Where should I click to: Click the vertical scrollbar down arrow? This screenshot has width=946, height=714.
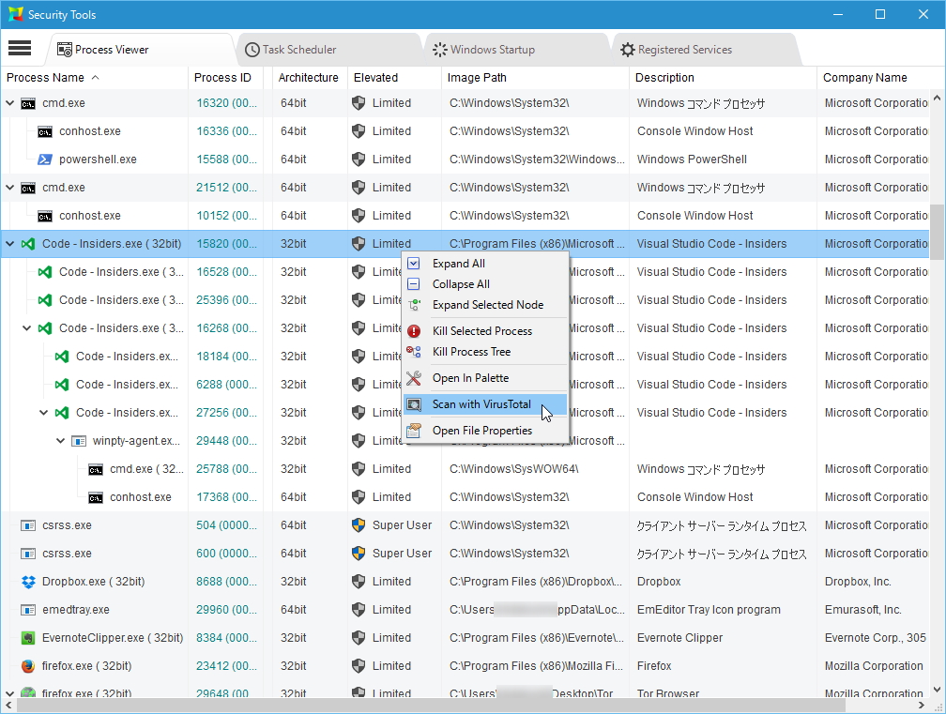[937, 690]
